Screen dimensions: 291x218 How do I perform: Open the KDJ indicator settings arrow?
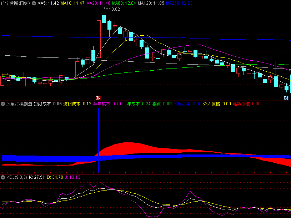coord(3,177)
